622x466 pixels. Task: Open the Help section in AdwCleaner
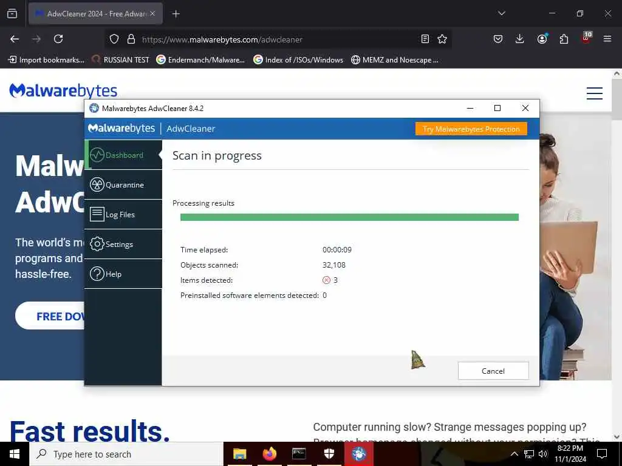(x=123, y=274)
